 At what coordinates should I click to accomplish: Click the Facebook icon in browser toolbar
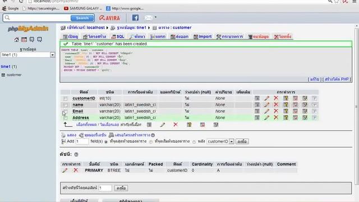tap(135, 17)
